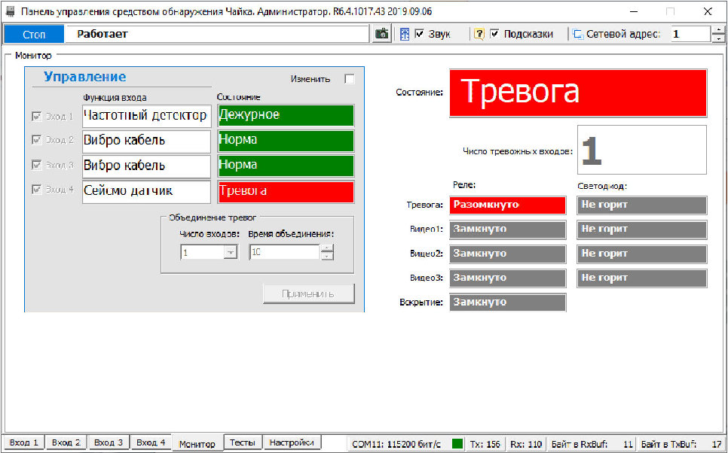This screenshot has width=728, height=453.
Task: Click the network address icon
Action: click(577, 34)
